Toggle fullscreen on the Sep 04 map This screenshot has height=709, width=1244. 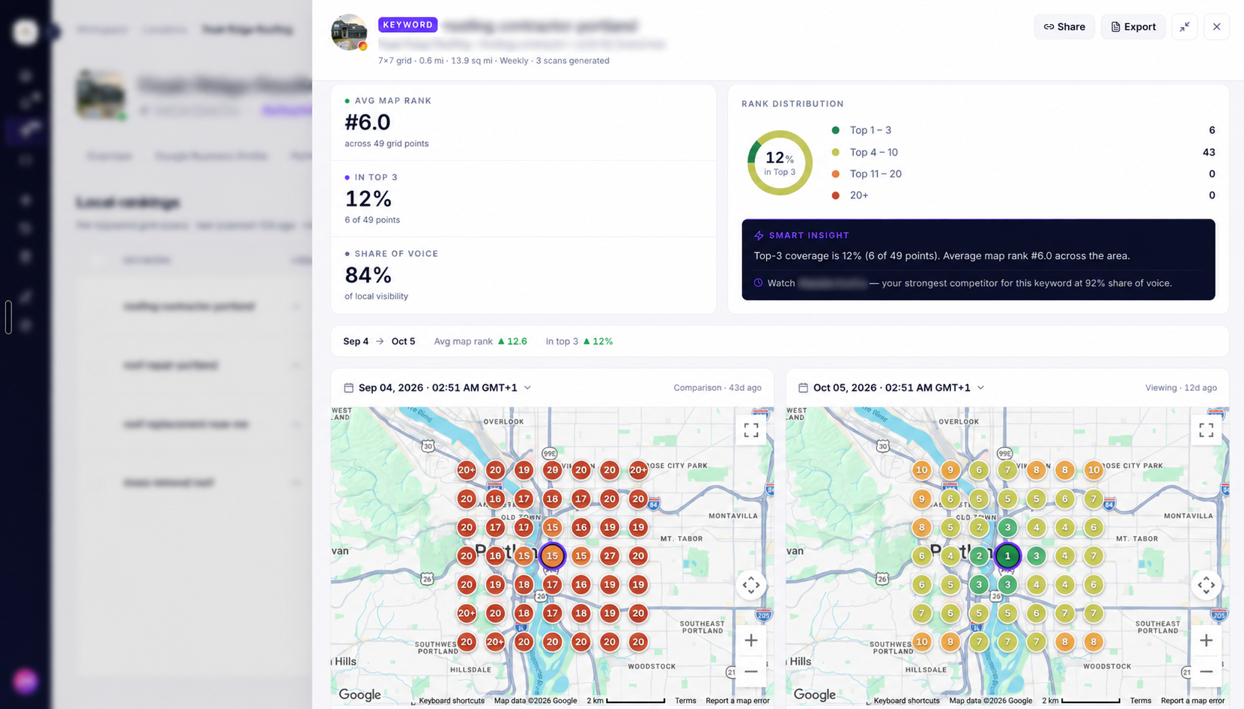tap(751, 430)
